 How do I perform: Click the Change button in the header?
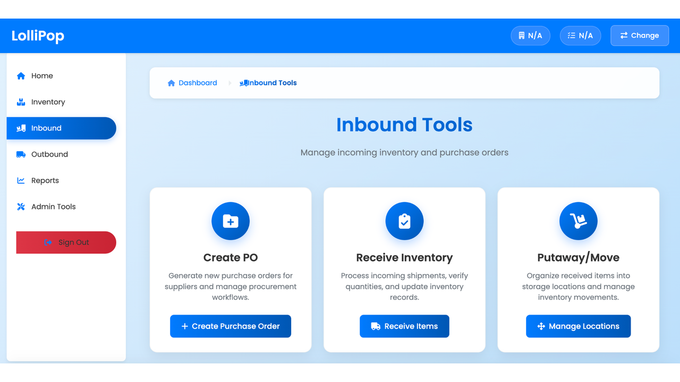(x=640, y=36)
